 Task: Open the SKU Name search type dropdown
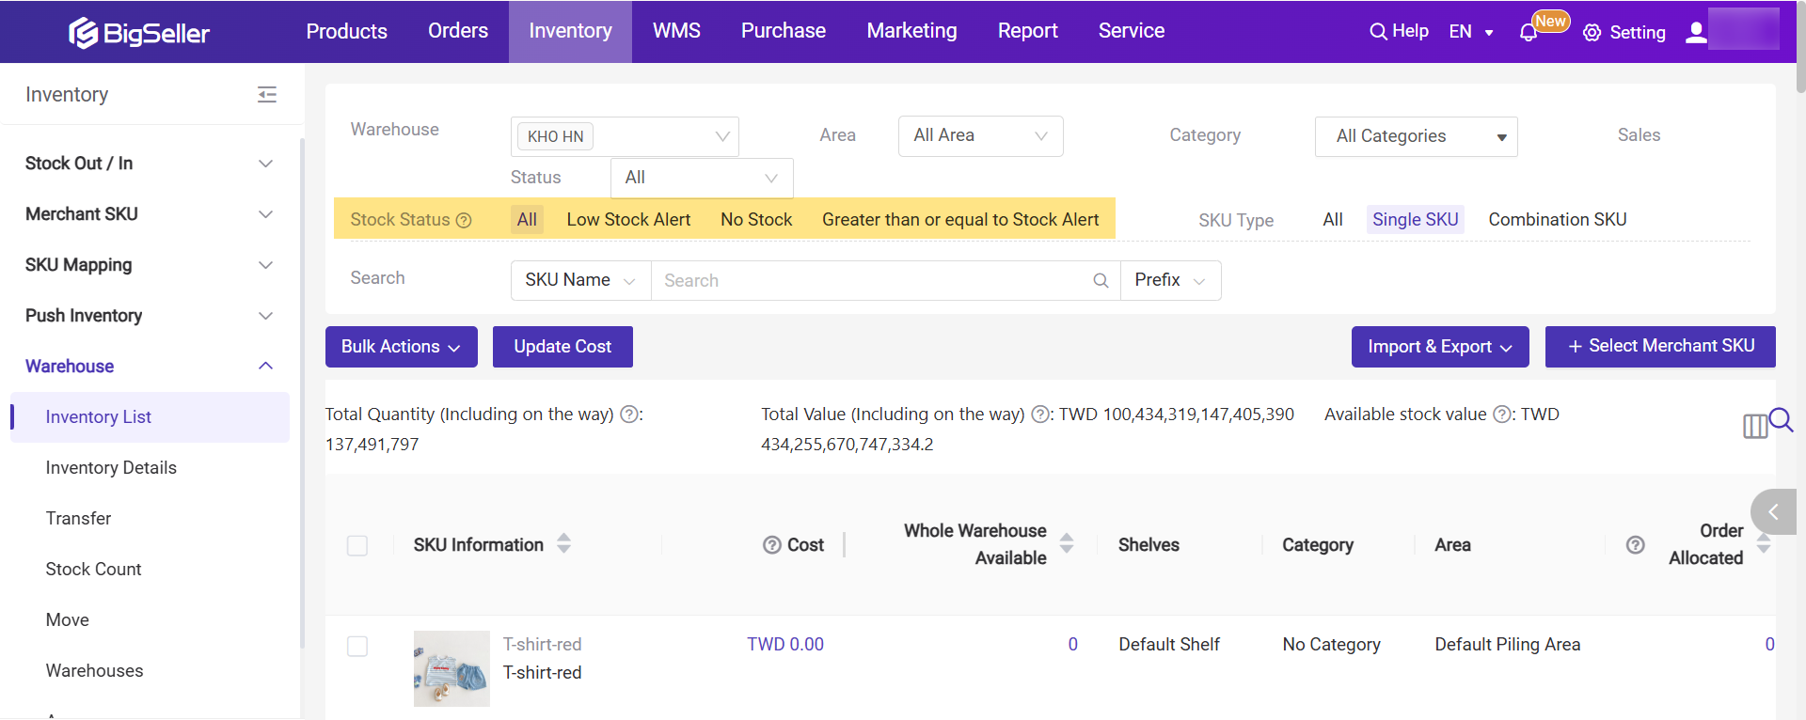pos(580,280)
